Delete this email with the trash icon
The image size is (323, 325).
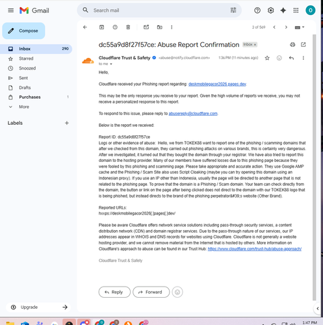(128, 27)
